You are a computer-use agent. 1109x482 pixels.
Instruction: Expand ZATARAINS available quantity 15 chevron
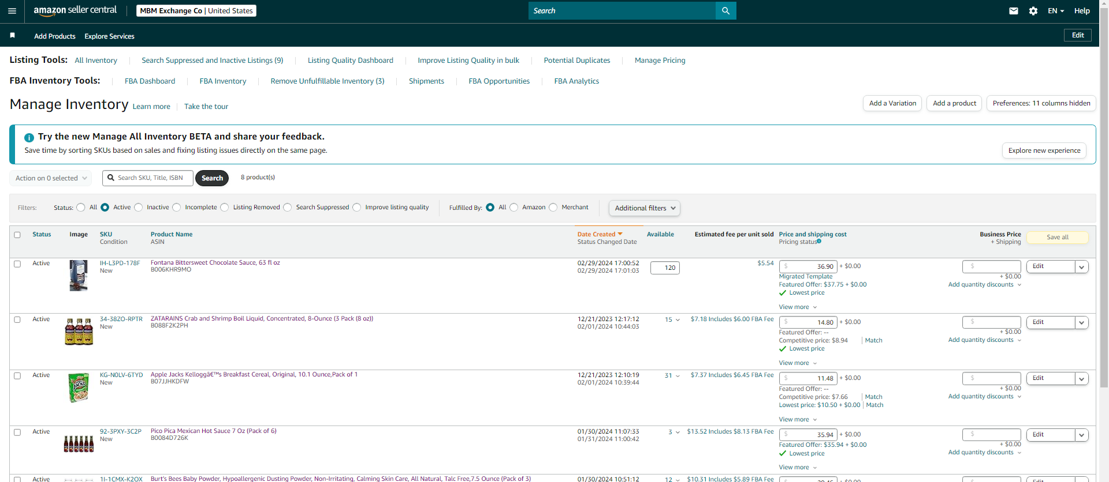click(x=678, y=320)
